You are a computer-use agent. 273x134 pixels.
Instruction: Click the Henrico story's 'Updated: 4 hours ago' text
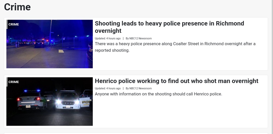(108, 88)
